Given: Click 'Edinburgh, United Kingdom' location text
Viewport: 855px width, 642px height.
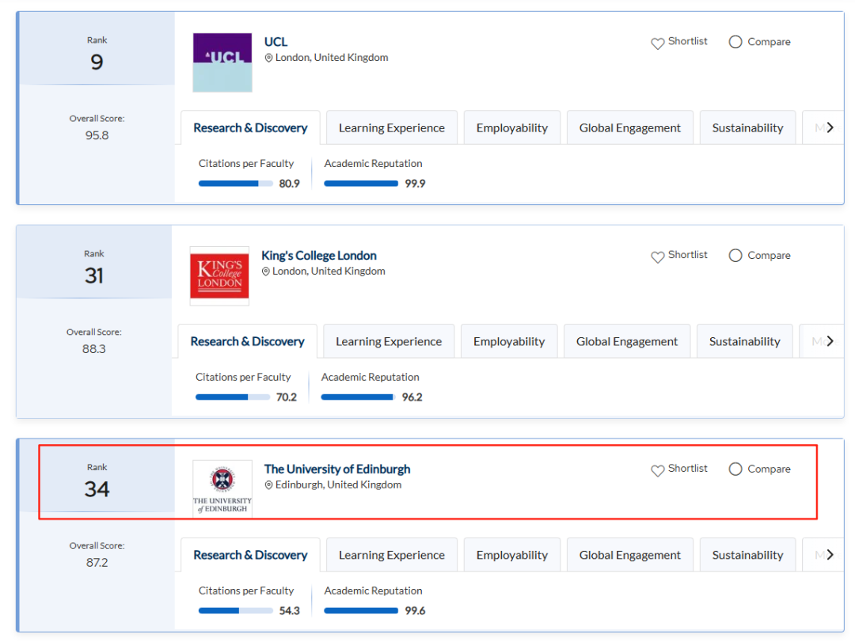Looking at the screenshot, I should (x=338, y=485).
